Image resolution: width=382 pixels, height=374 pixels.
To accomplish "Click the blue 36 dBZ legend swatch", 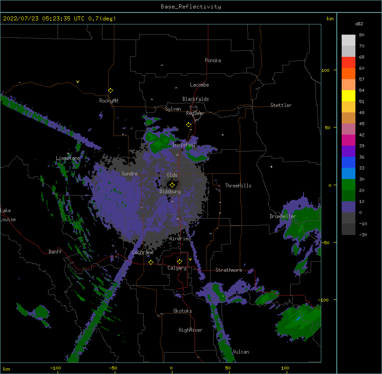I will coord(348,163).
